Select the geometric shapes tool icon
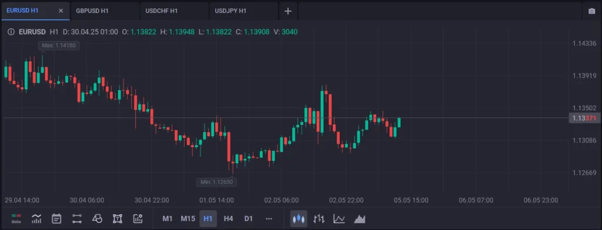Screen dimensions: 602x230 97,219
